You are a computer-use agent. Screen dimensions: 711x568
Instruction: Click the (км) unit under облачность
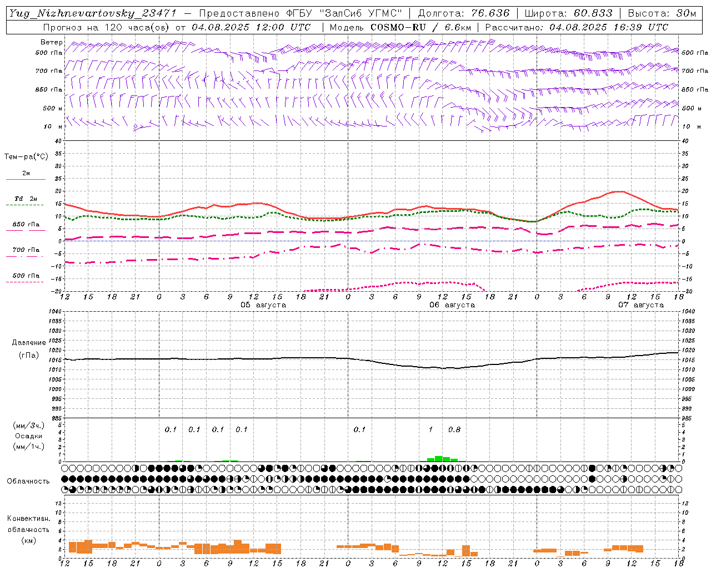coord(28,540)
